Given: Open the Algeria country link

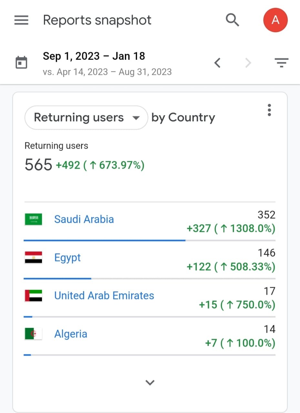Looking at the screenshot, I should [x=71, y=334].
